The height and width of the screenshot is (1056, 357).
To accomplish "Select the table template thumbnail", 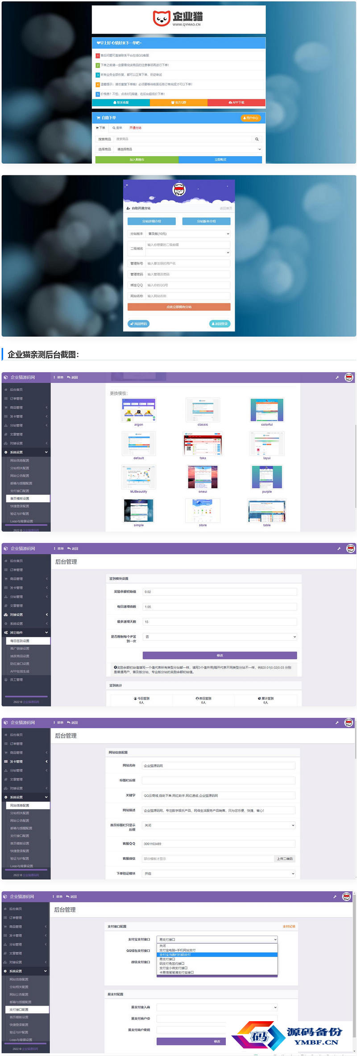I will (x=267, y=511).
